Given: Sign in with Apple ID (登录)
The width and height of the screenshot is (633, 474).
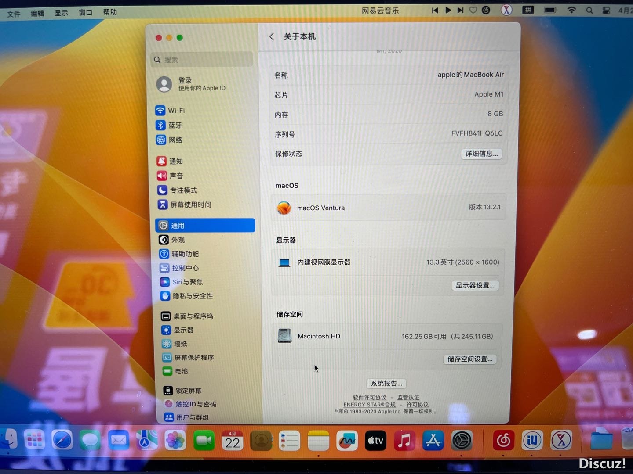Looking at the screenshot, I should tap(191, 84).
